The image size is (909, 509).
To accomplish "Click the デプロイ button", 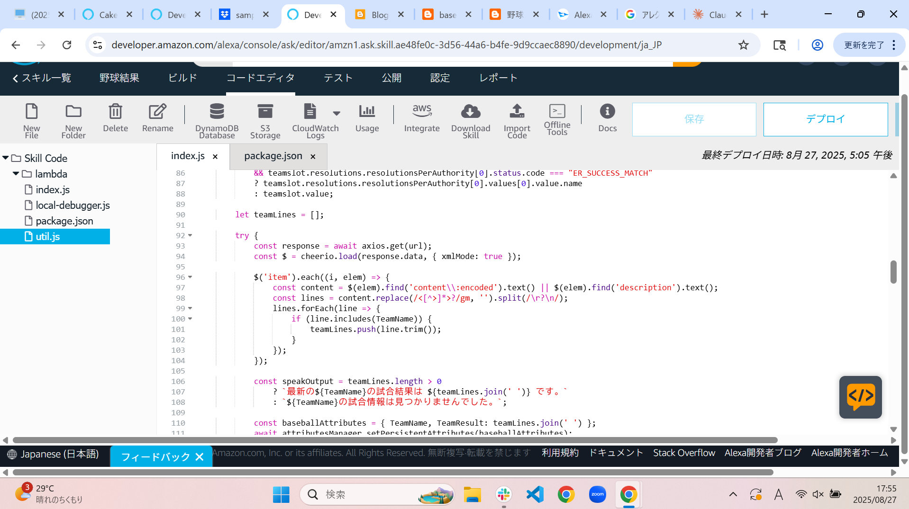I will point(825,119).
